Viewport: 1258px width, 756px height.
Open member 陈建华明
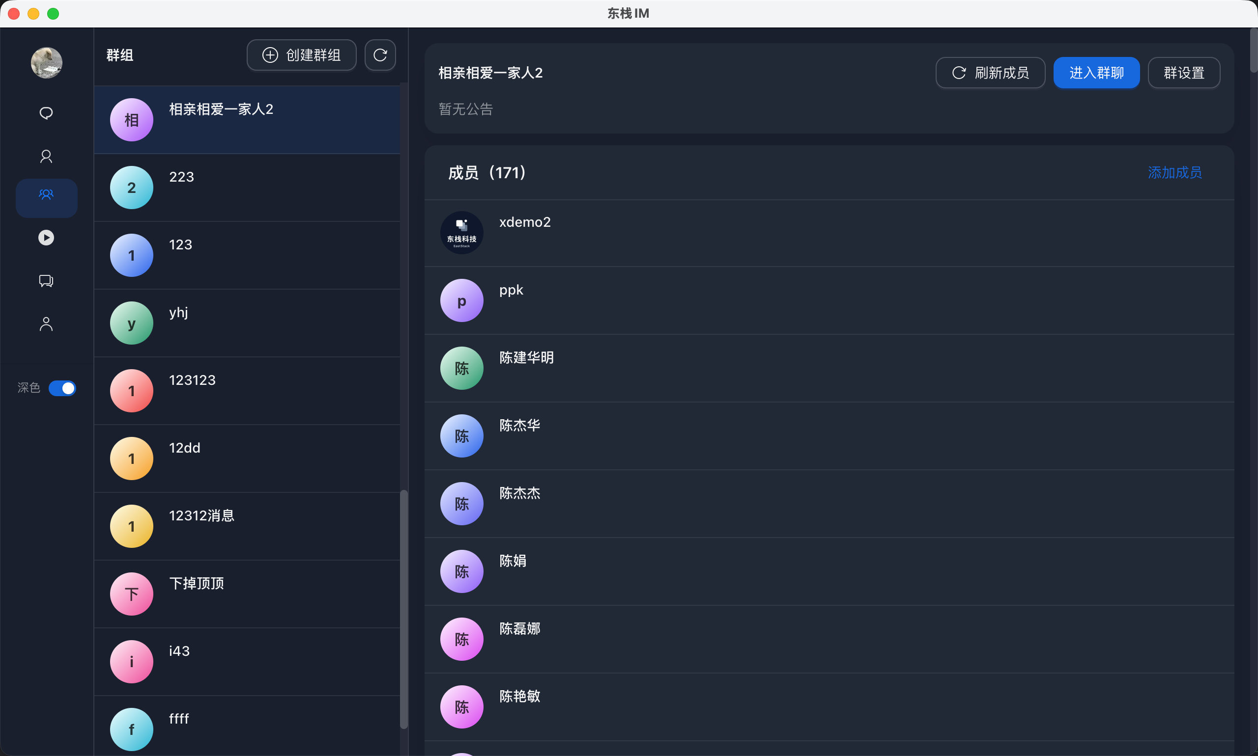click(x=829, y=368)
